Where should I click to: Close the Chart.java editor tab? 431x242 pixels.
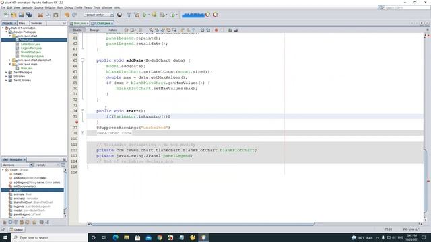pyautogui.click(x=112, y=24)
